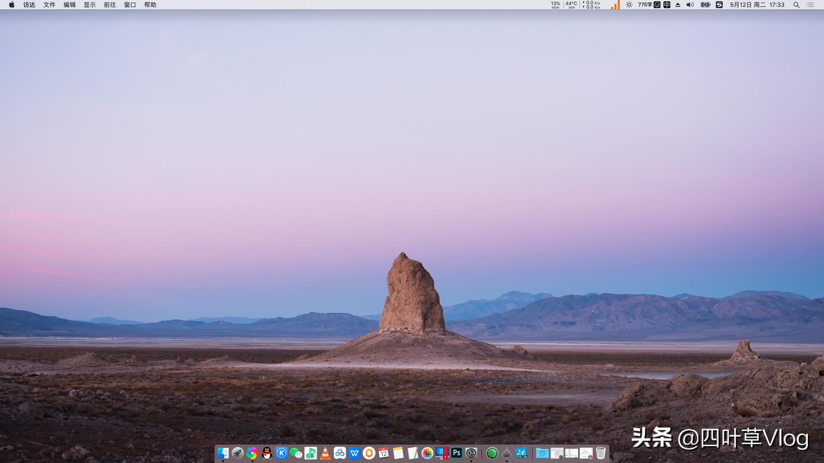
Task: Open System Preferences gear icon
Action: click(x=471, y=453)
